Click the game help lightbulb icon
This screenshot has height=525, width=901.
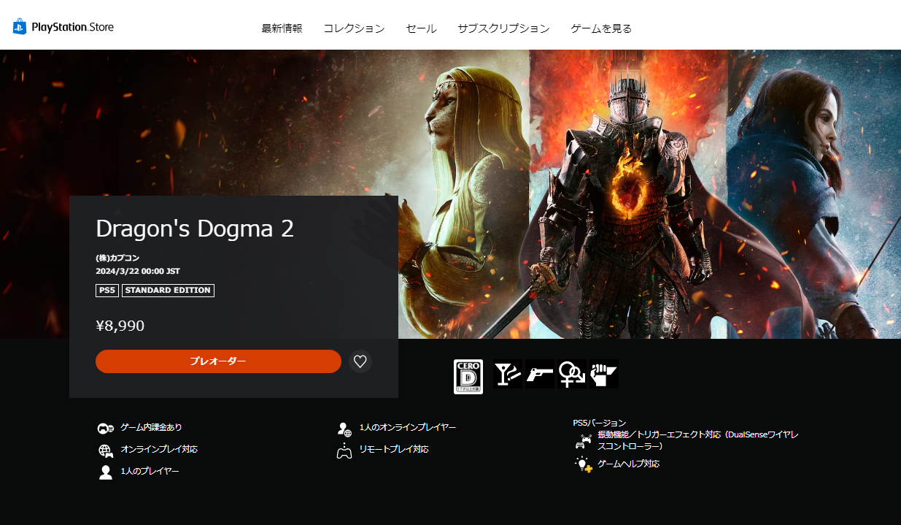click(584, 464)
